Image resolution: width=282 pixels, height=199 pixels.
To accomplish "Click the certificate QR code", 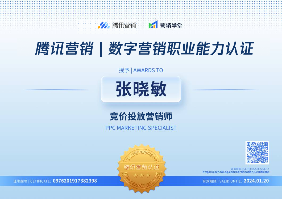I will [257, 153].
